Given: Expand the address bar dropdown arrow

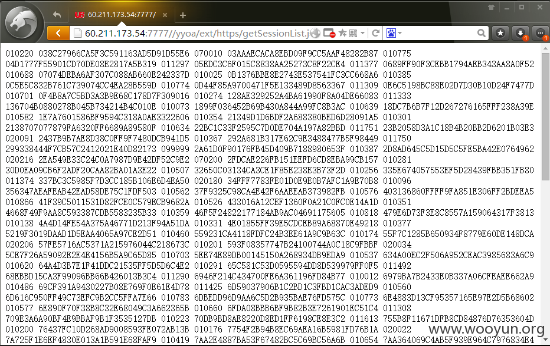Looking at the screenshot, I should click(363, 33).
